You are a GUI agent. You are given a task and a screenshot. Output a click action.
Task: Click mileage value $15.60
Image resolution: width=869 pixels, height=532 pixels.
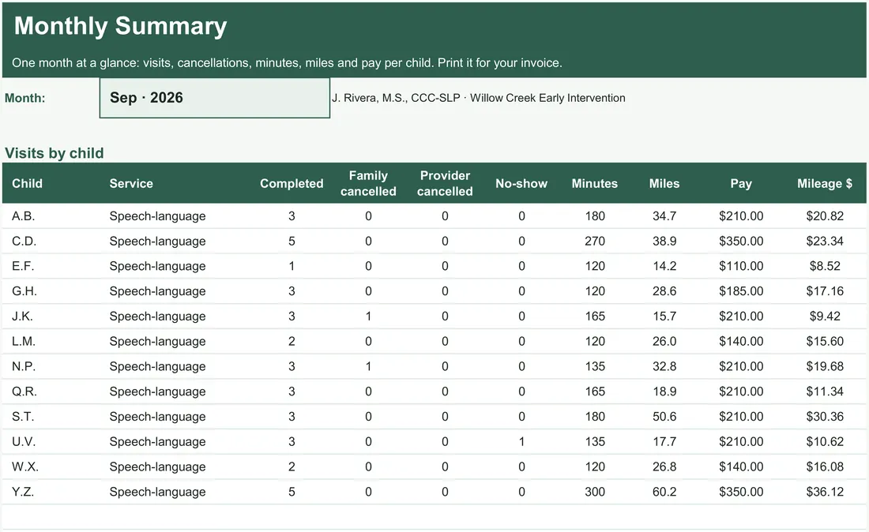point(825,341)
